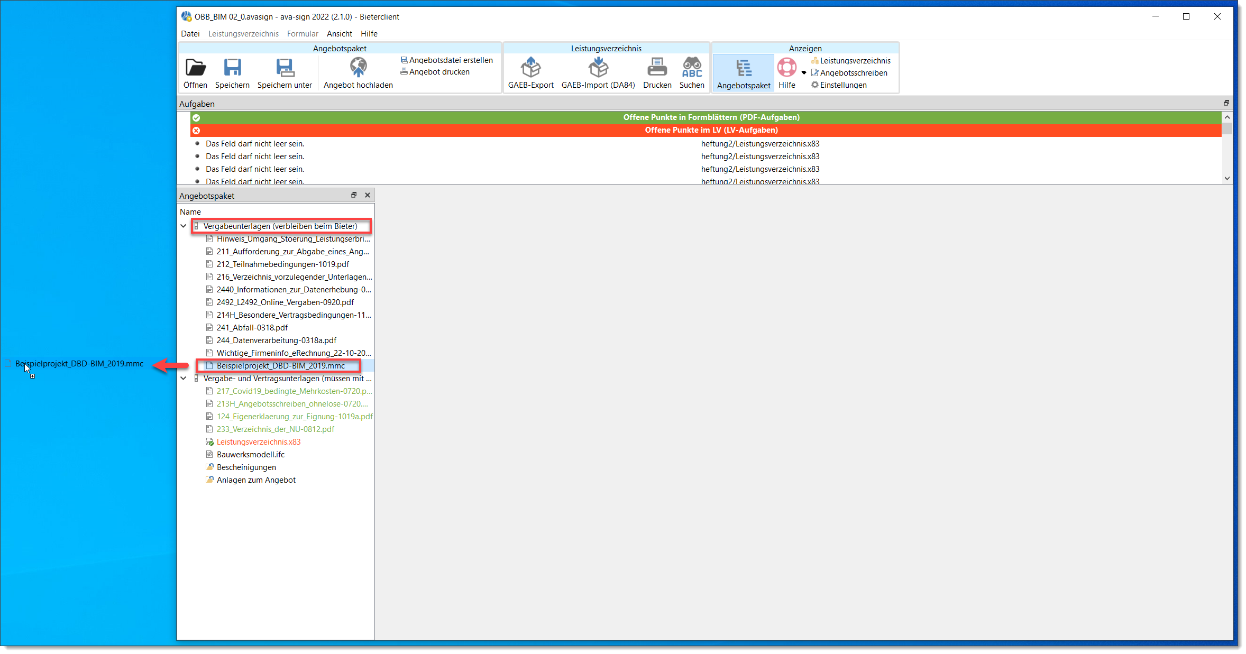Click the ava-sign title bar app icon

(186, 16)
